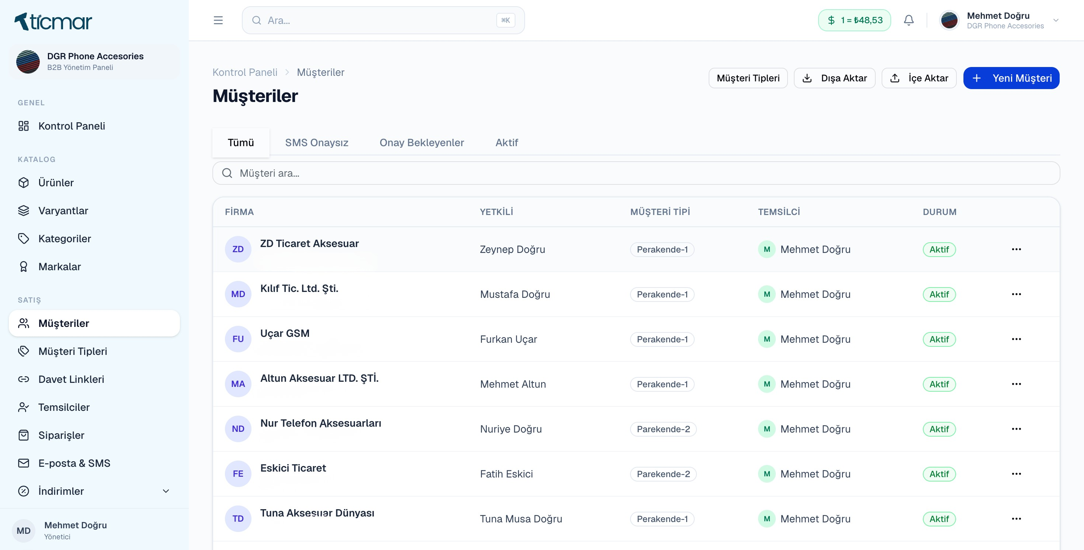Click the dollar exchange rate badge
This screenshot has width=1084, height=550.
(x=854, y=20)
